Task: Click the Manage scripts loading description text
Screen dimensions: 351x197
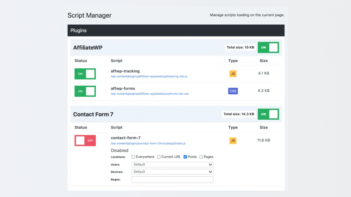Action: (x=247, y=15)
